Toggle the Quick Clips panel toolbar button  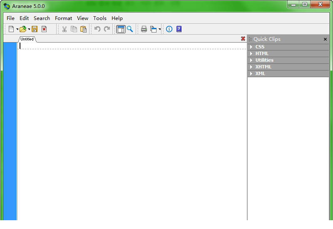pos(121,29)
